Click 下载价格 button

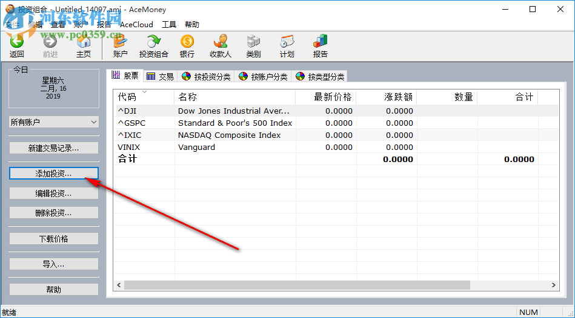[x=54, y=239]
